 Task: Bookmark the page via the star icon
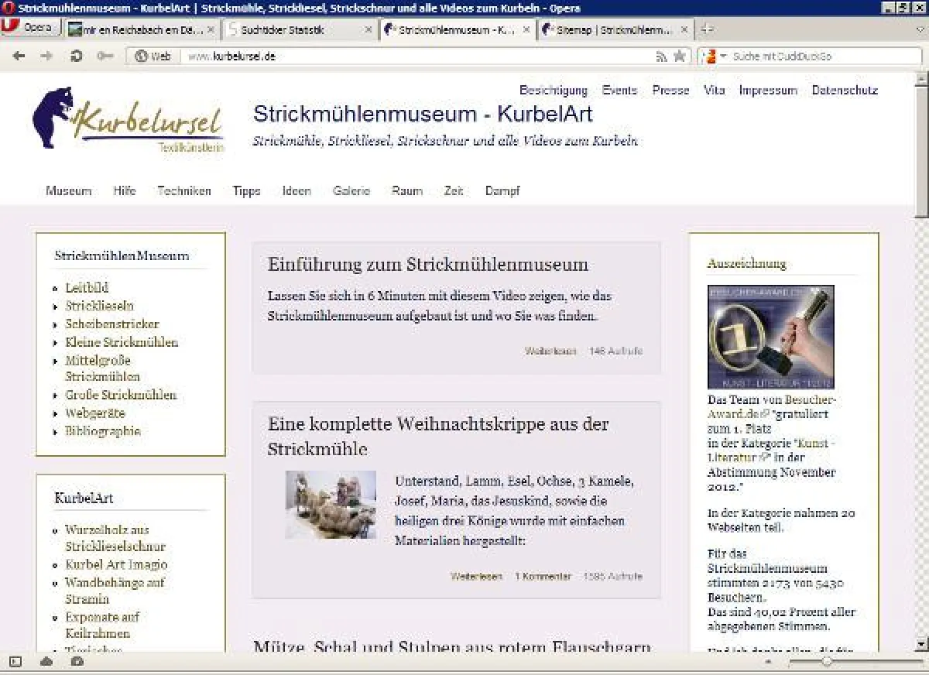coord(680,56)
